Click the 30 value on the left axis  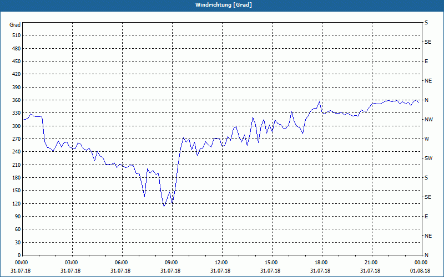18,242
